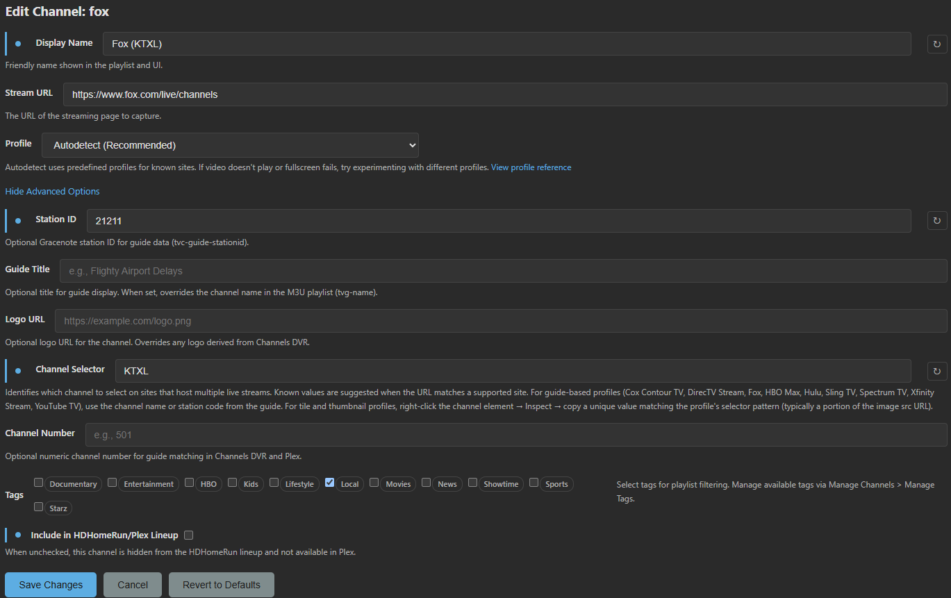This screenshot has width=951, height=598.
Task: Check the Starz tag checkbox
Action: click(x=39, y=507)
